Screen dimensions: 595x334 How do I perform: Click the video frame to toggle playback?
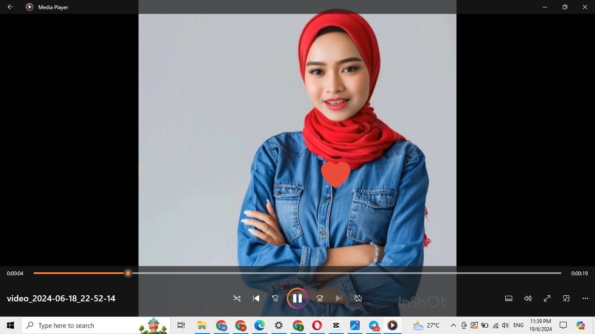297,139
